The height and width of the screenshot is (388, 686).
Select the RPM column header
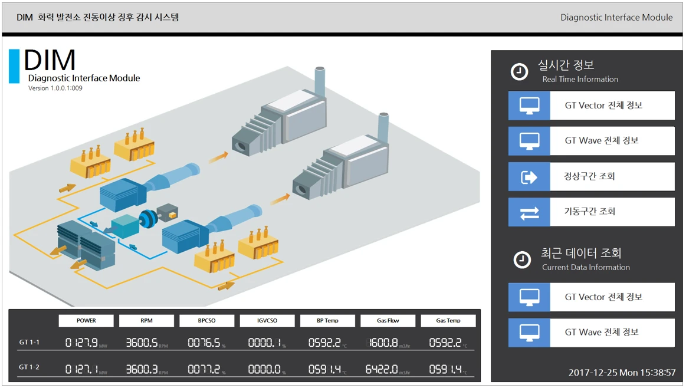(146, 321)
